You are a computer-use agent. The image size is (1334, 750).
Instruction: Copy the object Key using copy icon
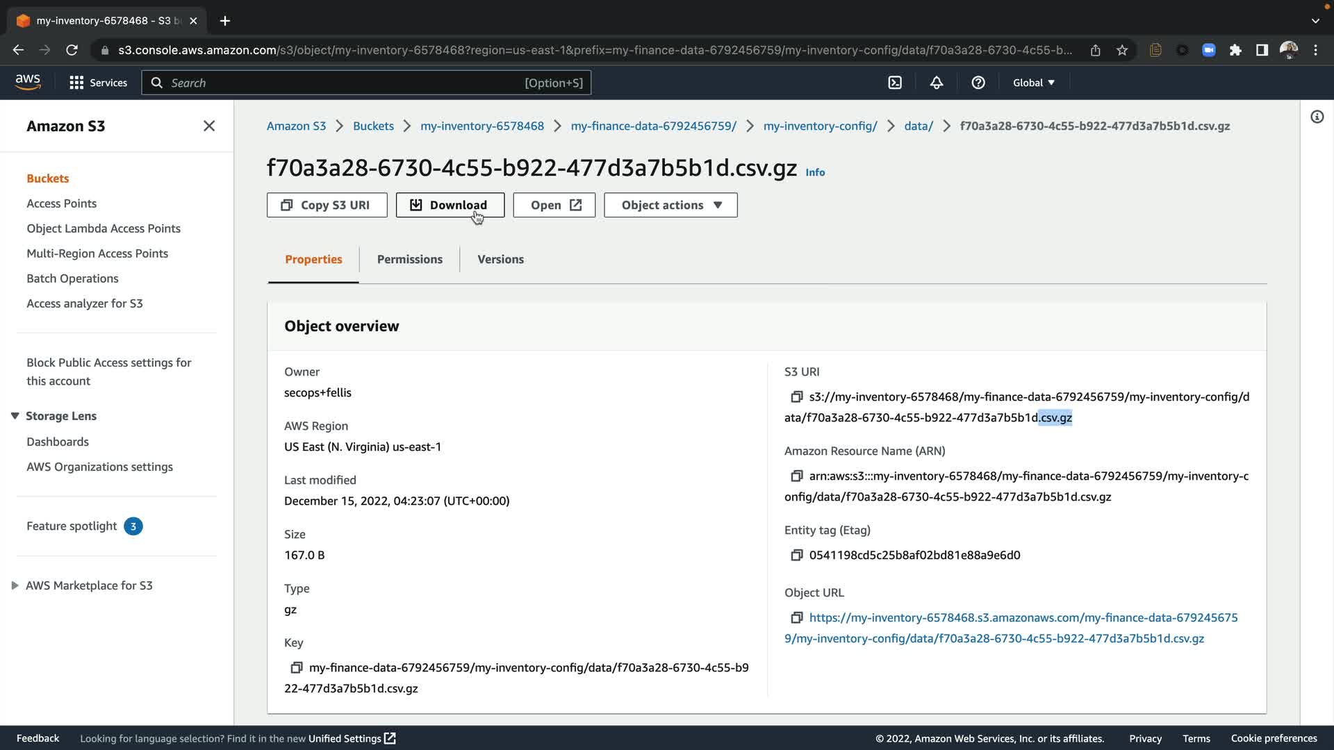pyautogui.click(x=296, y=667)
